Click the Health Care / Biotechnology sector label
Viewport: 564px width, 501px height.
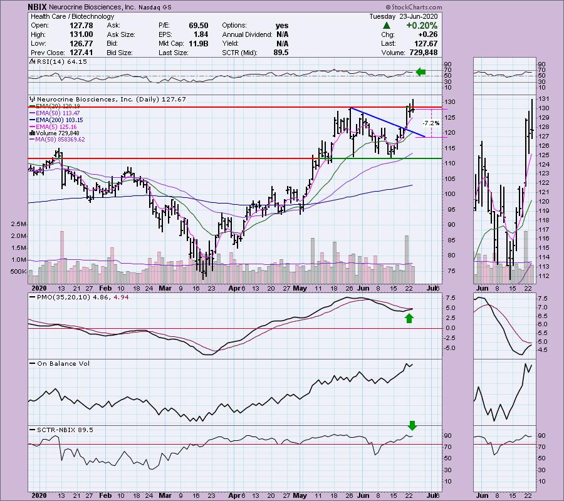[x=72, y=16]
